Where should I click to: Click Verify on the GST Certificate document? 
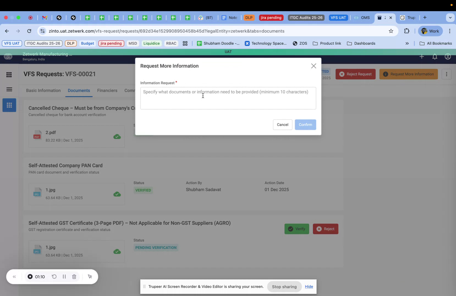297,229
